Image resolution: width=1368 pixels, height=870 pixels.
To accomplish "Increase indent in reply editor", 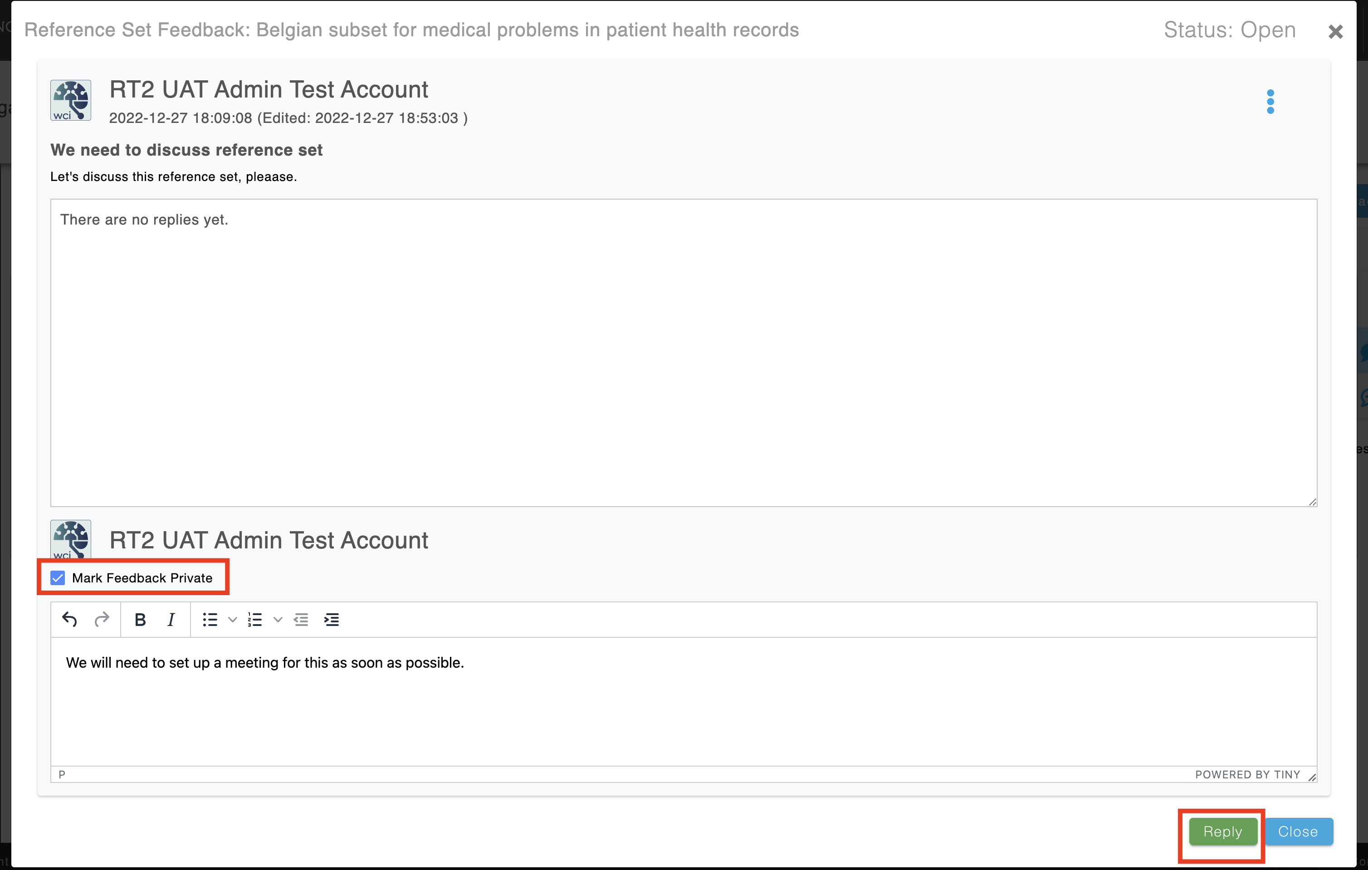I will click(332, 620).
